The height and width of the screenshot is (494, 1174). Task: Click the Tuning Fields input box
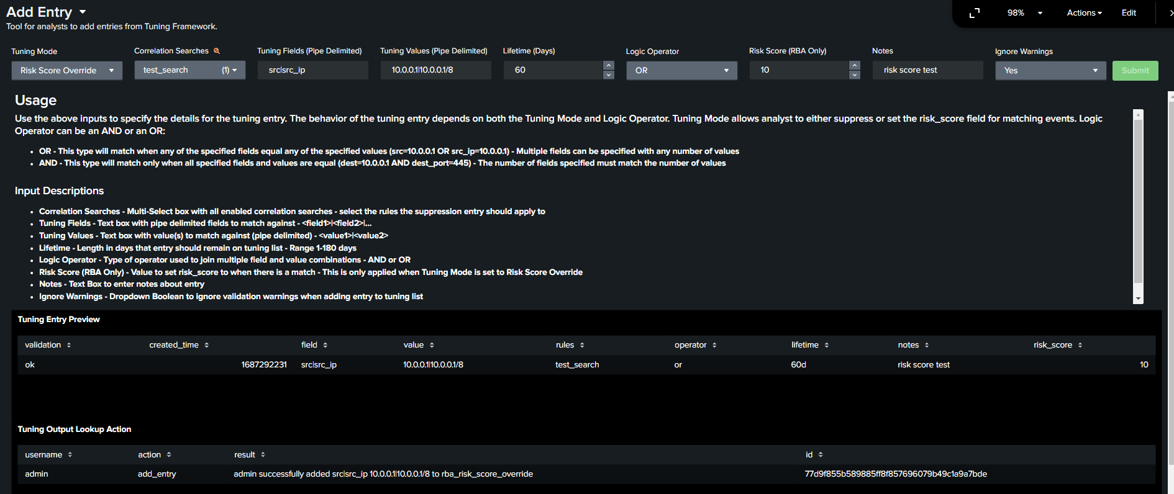(313, 70)
